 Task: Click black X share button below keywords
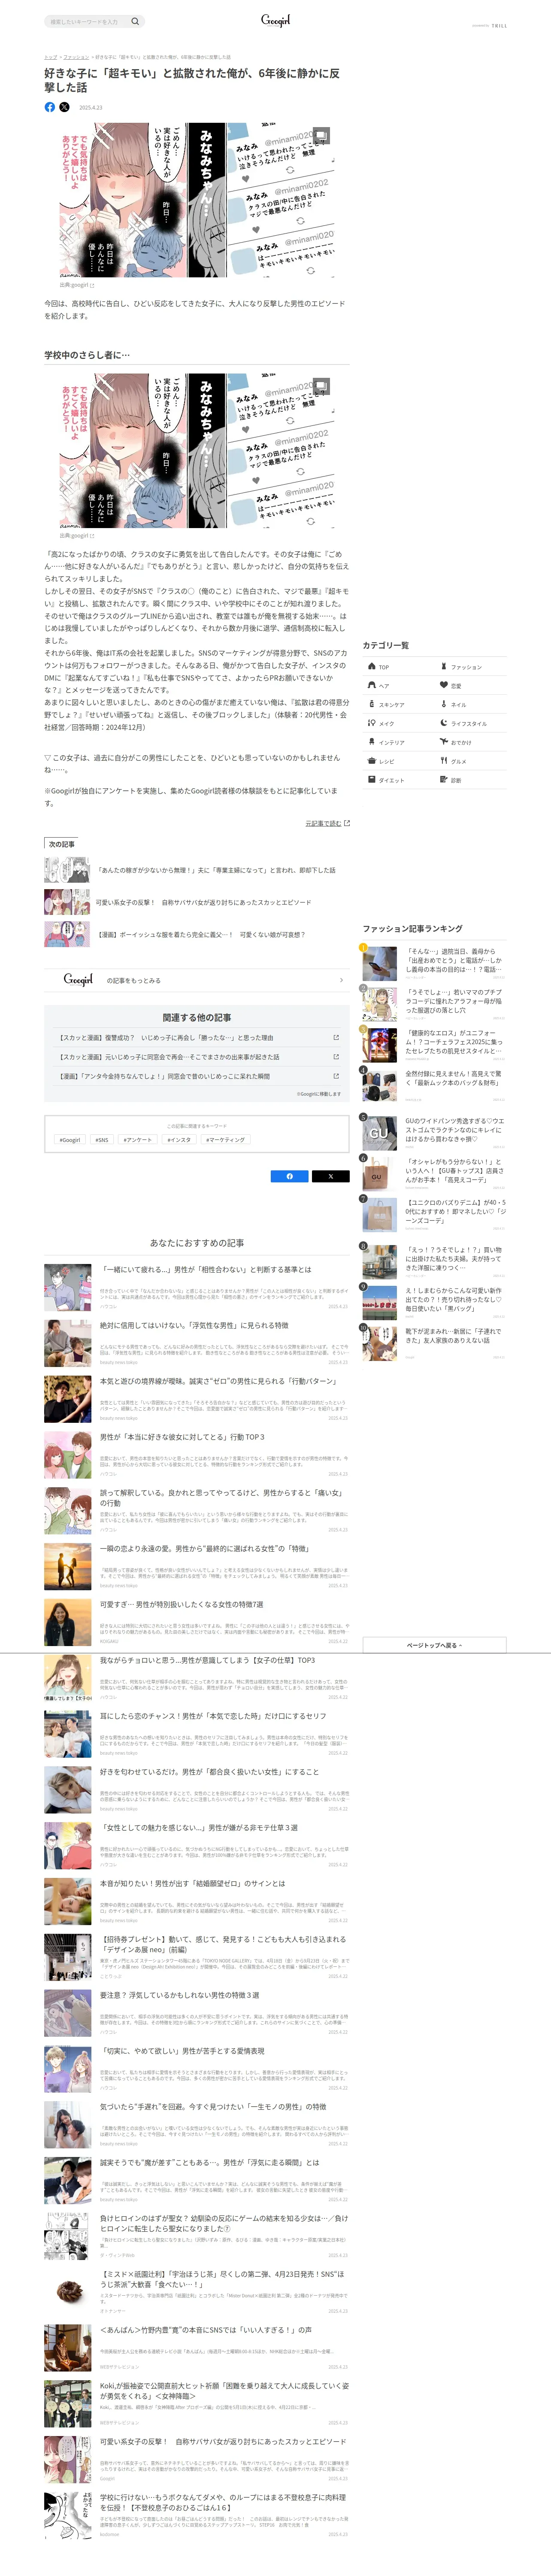[330, 1176]
